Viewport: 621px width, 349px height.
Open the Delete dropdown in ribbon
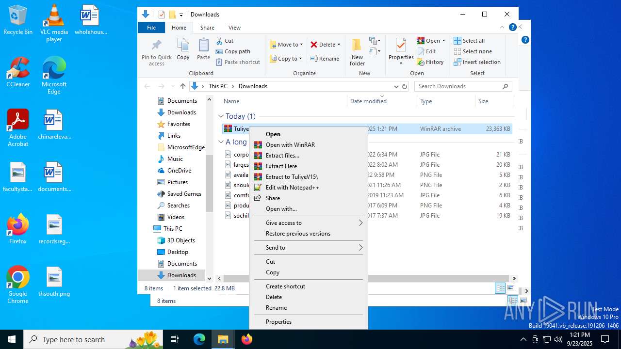coord(339,45)
